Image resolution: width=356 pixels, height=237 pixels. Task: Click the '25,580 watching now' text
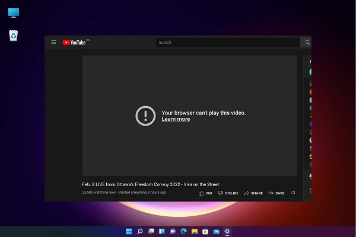click(98, 193)
